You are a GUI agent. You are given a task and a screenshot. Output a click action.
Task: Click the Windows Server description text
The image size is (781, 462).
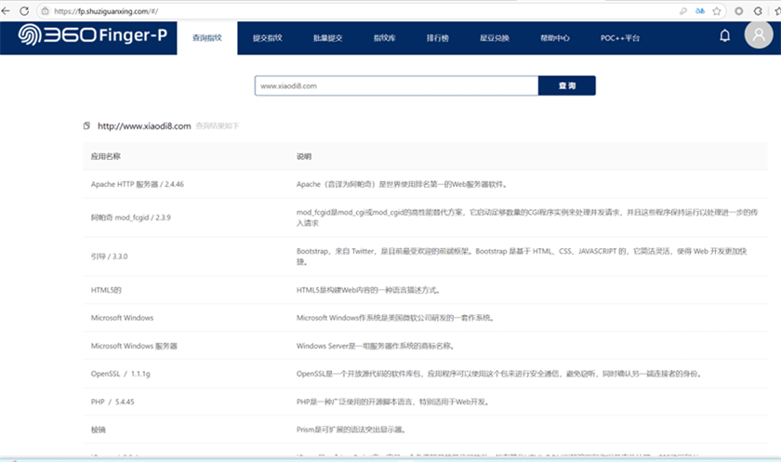pos(376,346)
